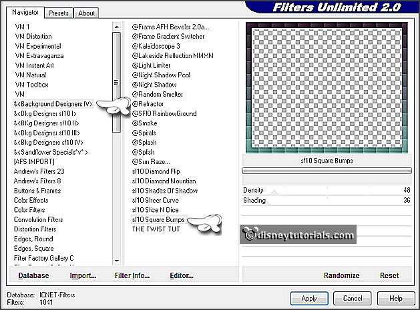Viewport: 420px width, 310px height.
Task: Choose sf10 Diamond Flip filter
Action: pos(156,171)
